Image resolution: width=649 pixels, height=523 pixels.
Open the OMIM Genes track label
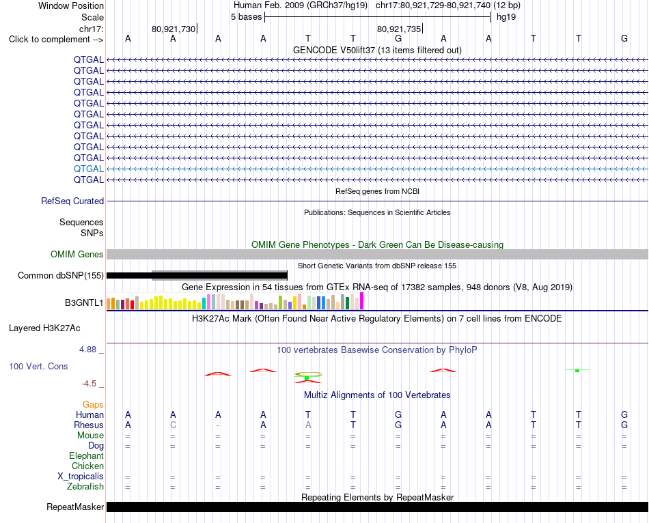click(x=77, y=255)
